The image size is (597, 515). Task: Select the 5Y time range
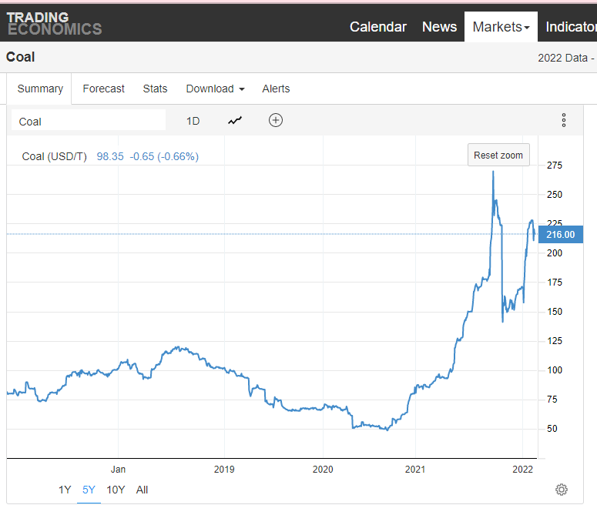(x=89, y=490)
